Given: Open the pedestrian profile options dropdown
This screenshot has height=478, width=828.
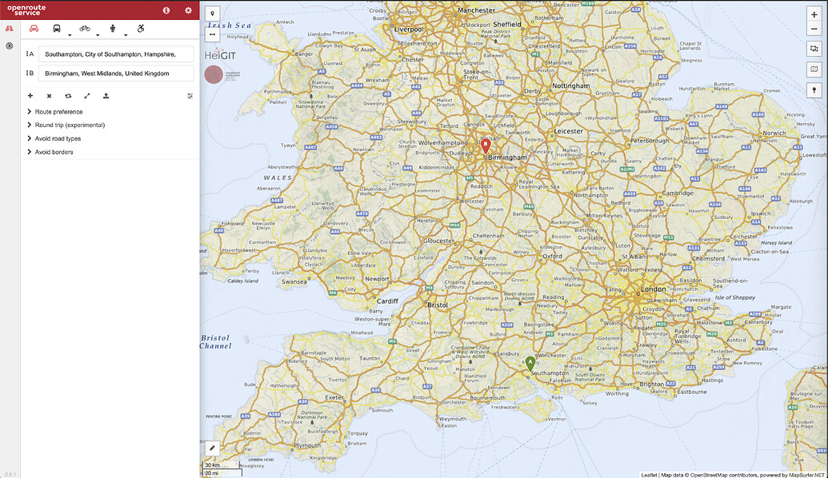Looking at the screenshot, I should 125,34.
